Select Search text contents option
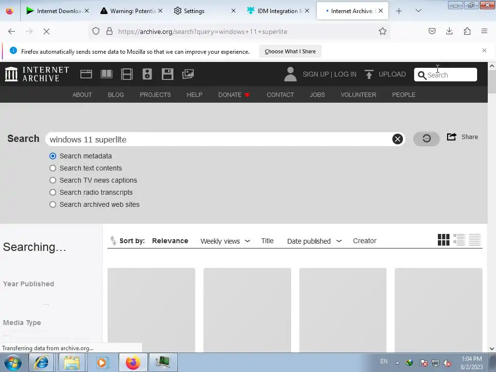The image size is (496, 372). pos(53,168)
